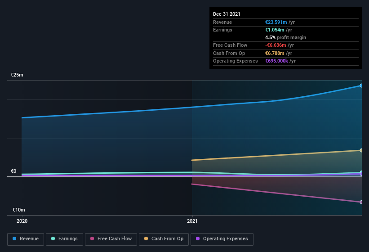Click the Cash From Op endpoint marker
This screenshot has width=369, height=252.
pos(361,150)
